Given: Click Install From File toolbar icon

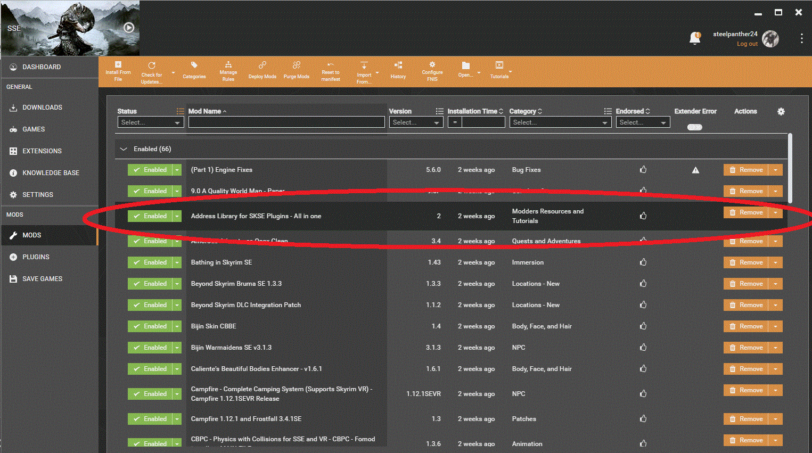Looking at the screenshot, I should 118,71.
